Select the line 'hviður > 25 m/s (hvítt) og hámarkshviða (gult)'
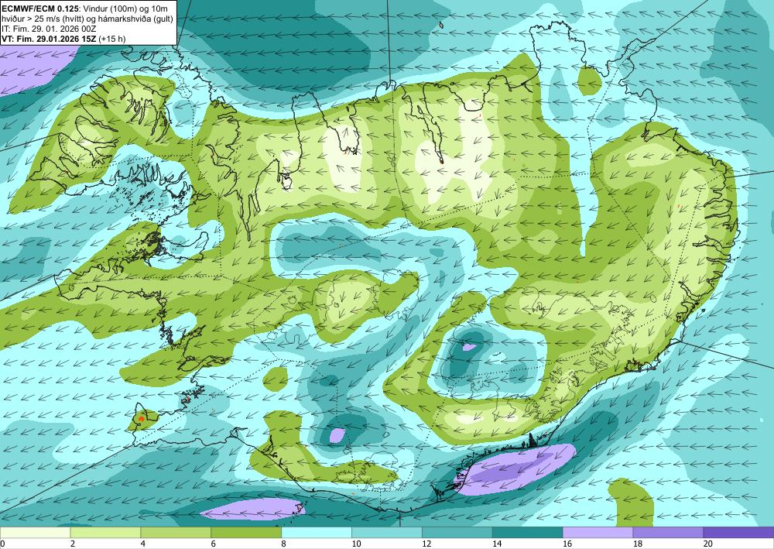The height and width of the screenshot is (549, 774). [x=87, y=19]
